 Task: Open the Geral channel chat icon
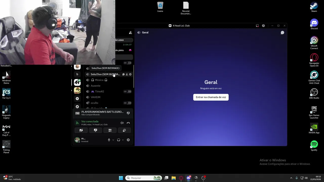pyautogui.click(x=282, y=33)
